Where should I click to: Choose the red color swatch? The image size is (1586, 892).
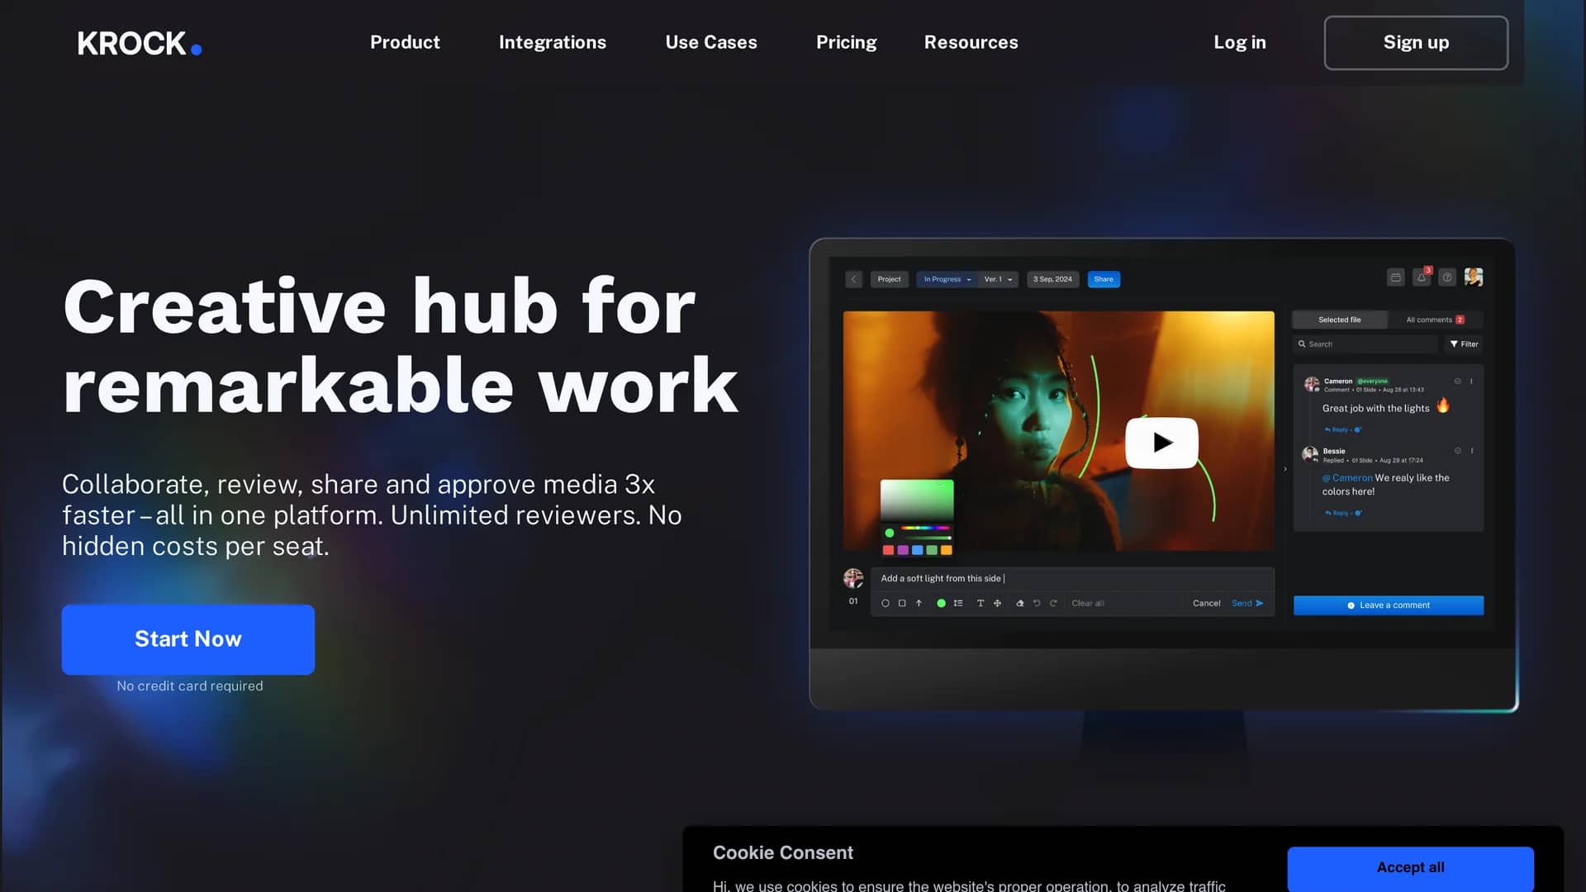[888, 550]
